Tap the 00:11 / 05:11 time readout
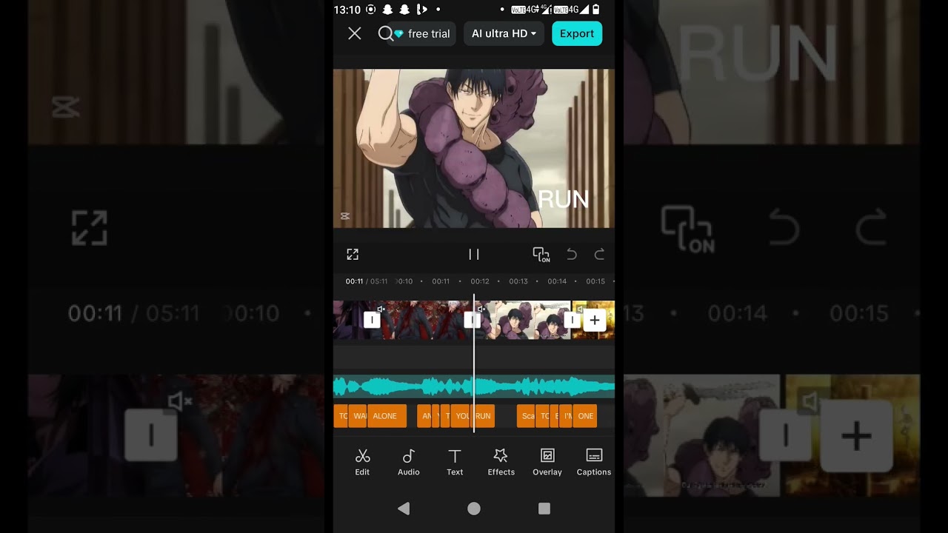 [x=367, y=281]
